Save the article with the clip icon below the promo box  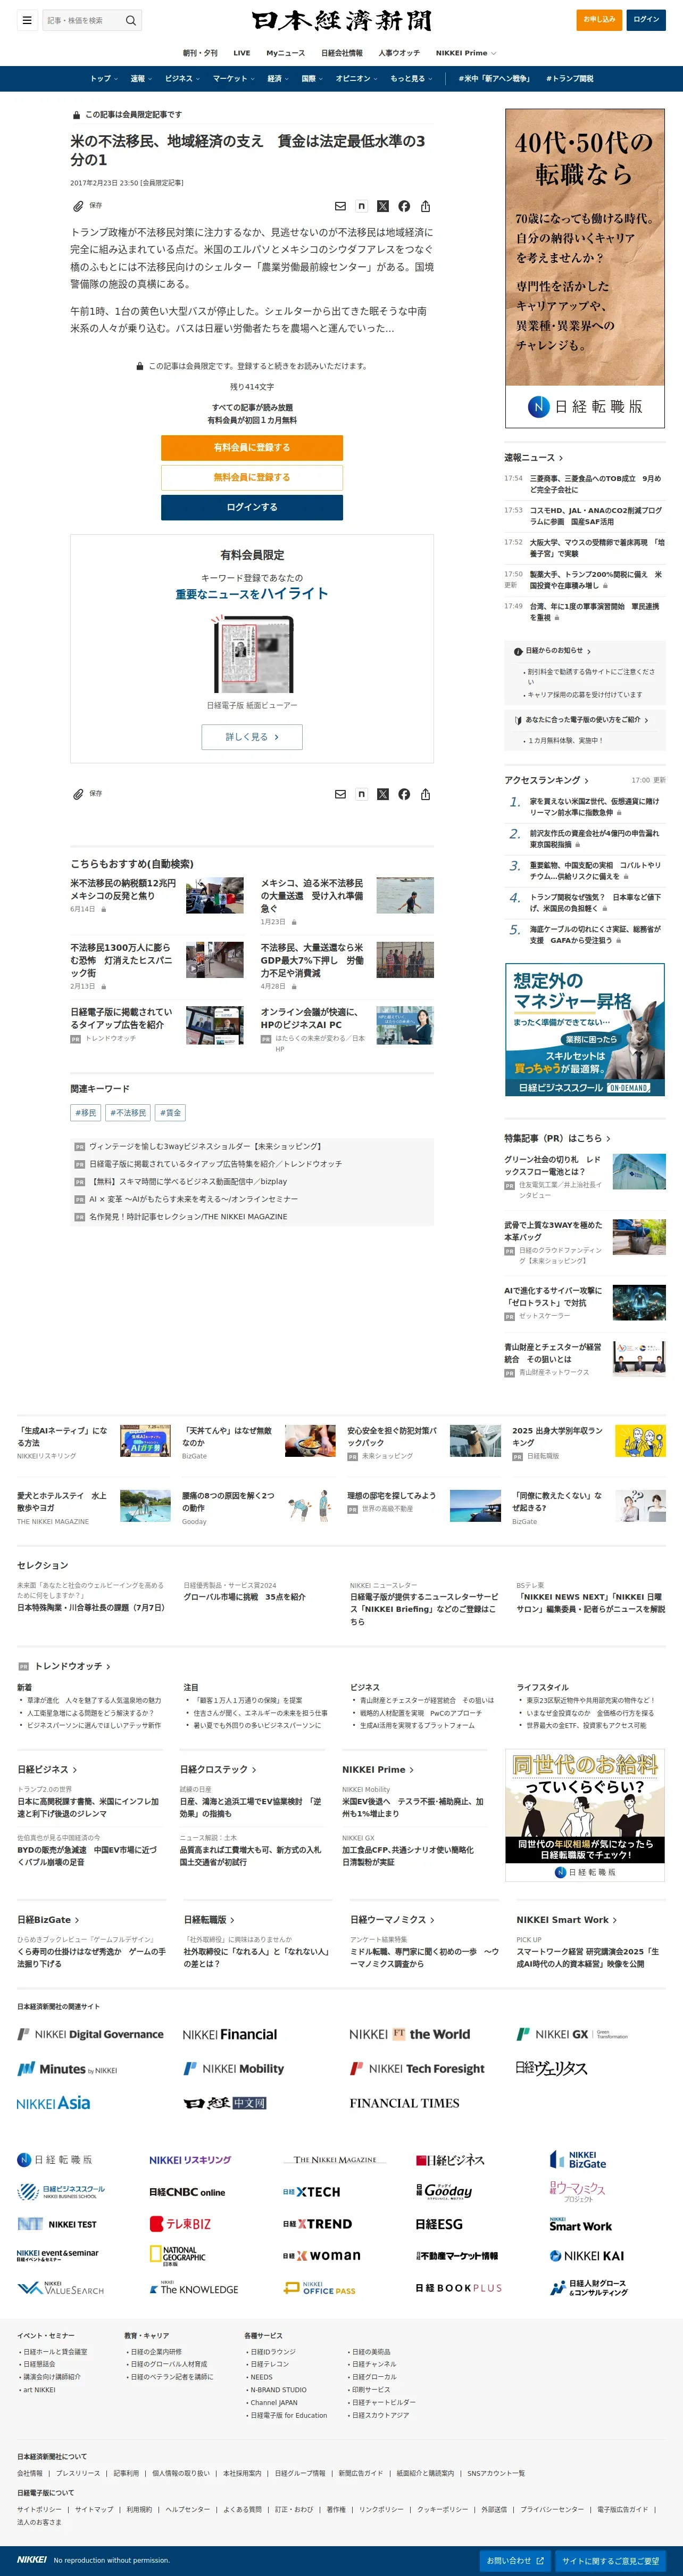click(78, 794)
